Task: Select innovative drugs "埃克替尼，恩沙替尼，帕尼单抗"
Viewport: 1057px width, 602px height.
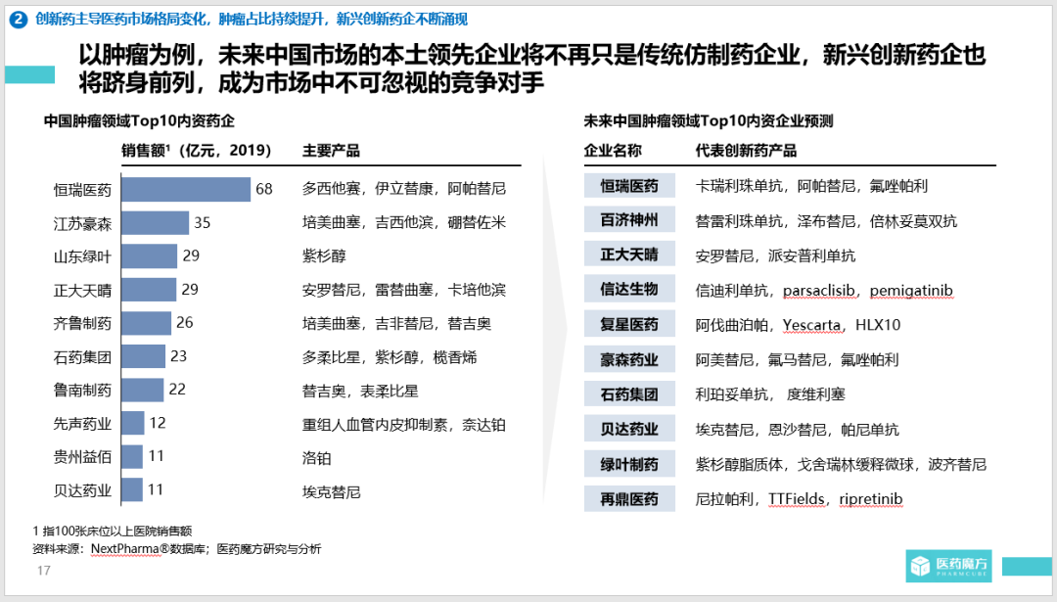Action: tap(797, 430)
